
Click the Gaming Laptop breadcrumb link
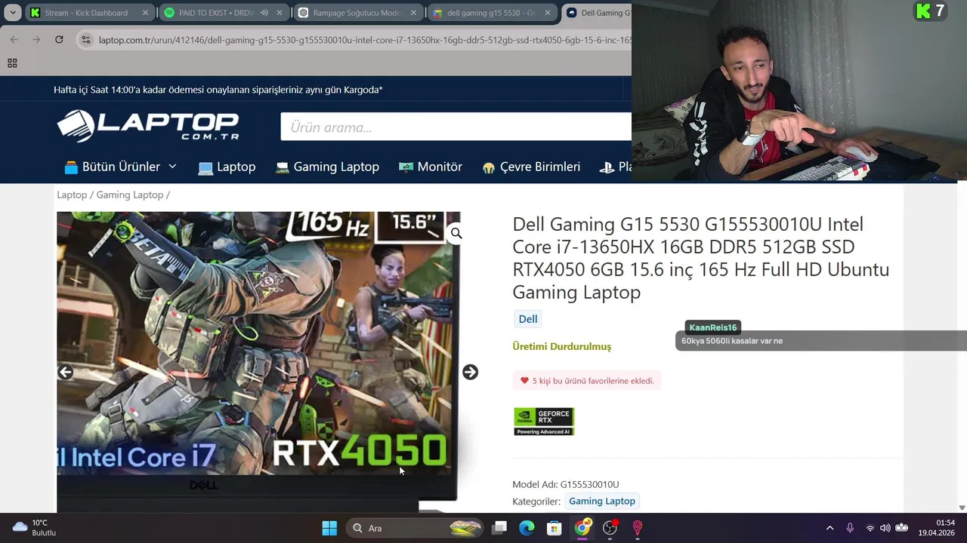coord(130,195)
